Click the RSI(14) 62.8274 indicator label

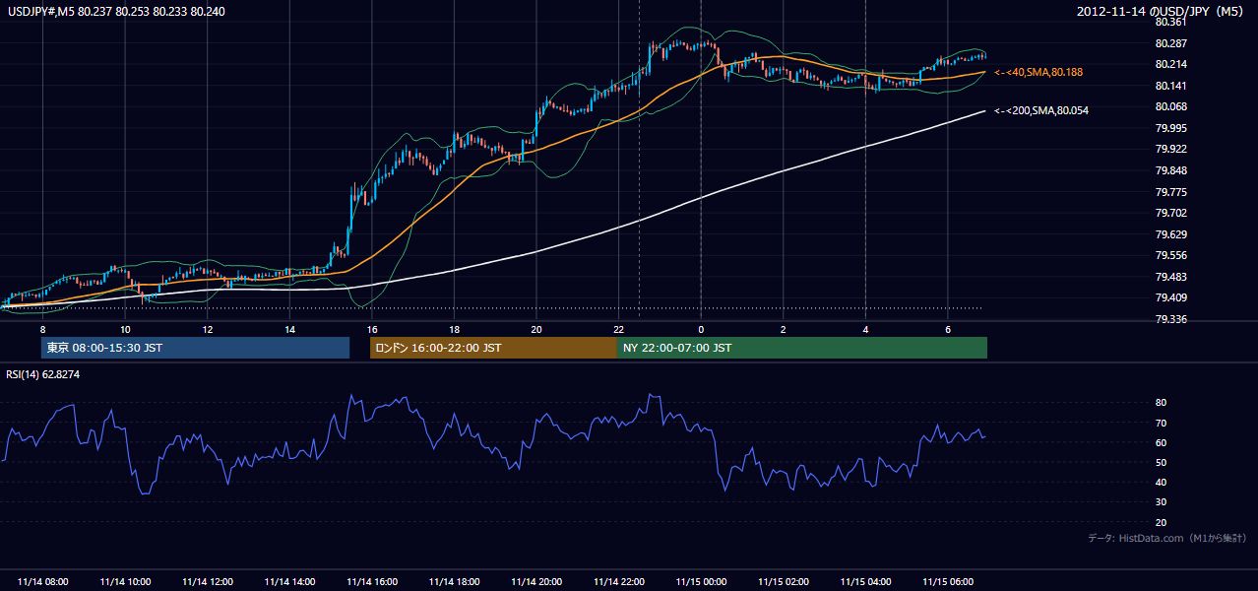[x=42, y=373]
